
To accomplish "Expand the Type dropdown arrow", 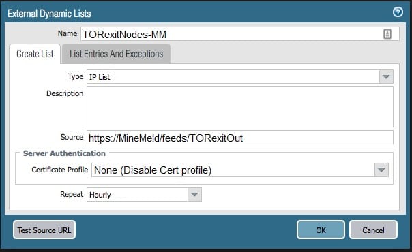I will (386, 77).
